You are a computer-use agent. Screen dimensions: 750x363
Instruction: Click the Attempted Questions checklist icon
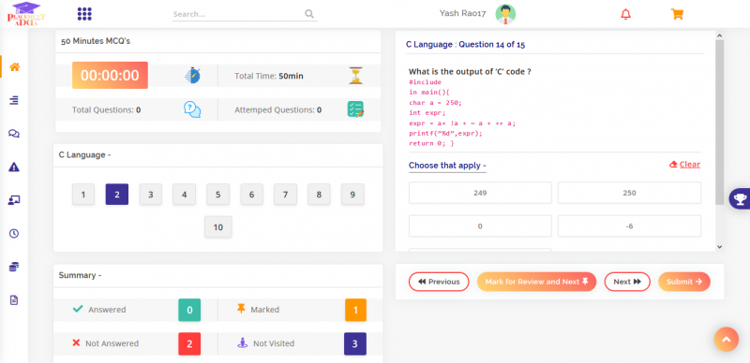tap(355, 109)
